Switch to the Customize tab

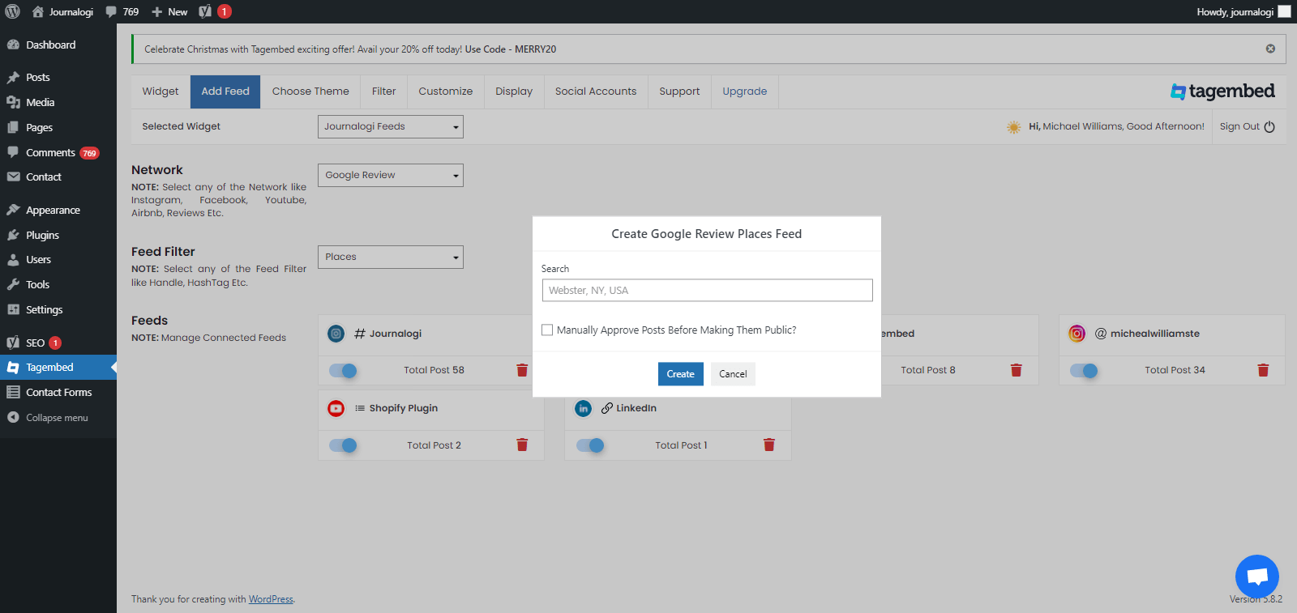[445, 92]
